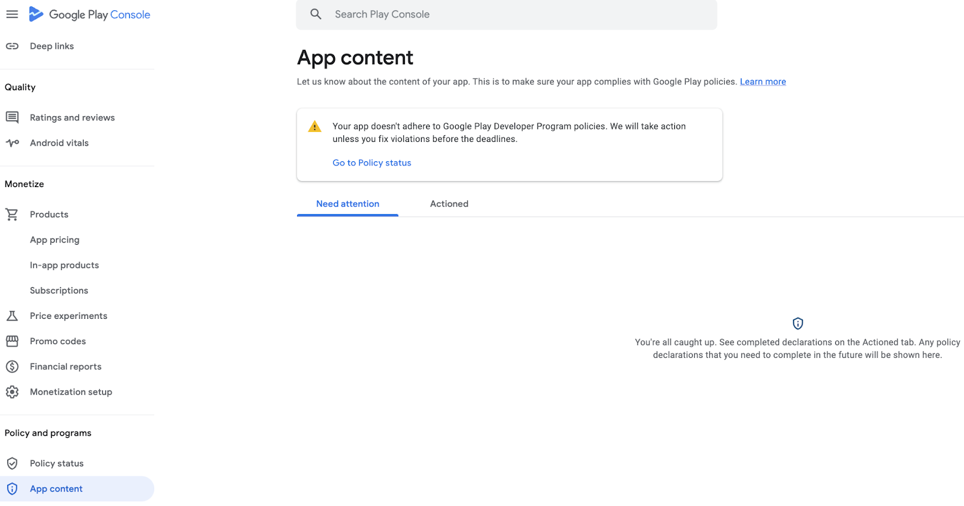Click the Monetization setup gear icon
The image size is (964, 506).
(x=12, y=392)
